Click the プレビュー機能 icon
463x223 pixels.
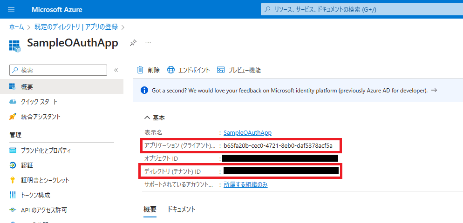coord(221,70)
